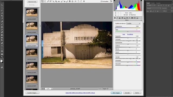
Task: Click the foreground color swatch in Photoshop
Action: (1, 61)
